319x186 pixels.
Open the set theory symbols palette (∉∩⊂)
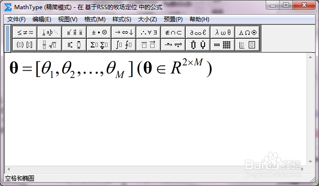pos(173,32)
